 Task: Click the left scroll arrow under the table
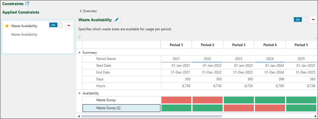pyautogui.click(x=79, y=116)
